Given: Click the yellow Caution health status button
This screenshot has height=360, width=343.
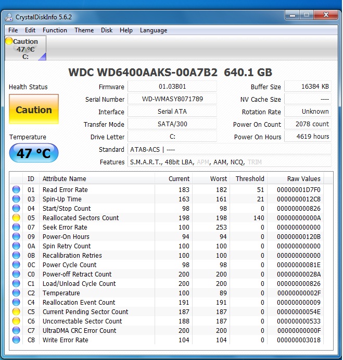Looking at the screenshot, I should (34, 110).
